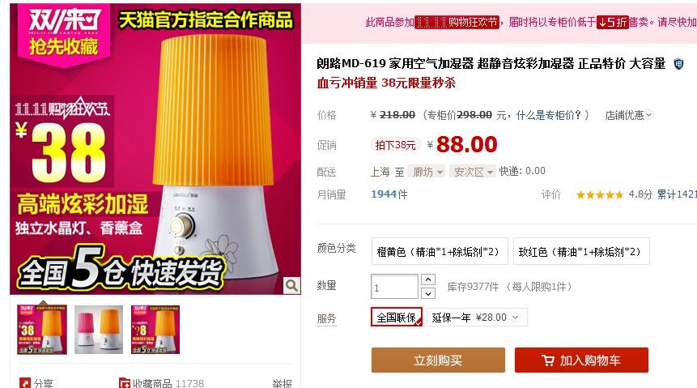Open the 廊坊 city dropdown
Viewport: 697px width, 388px height.
pyautogui.click(x=427, y=171)
